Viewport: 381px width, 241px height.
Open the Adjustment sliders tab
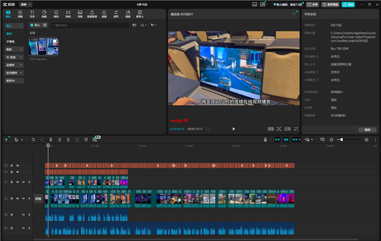click(x=116, y=14)
